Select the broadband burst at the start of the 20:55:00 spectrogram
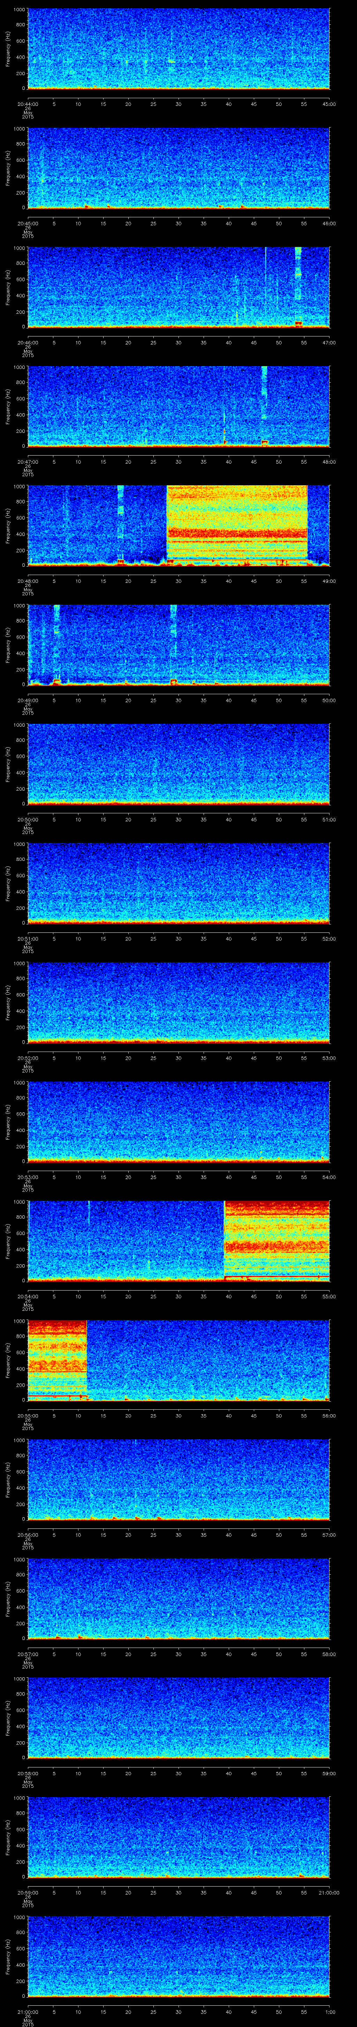357x2027 pixels. tap(56, 1360)
